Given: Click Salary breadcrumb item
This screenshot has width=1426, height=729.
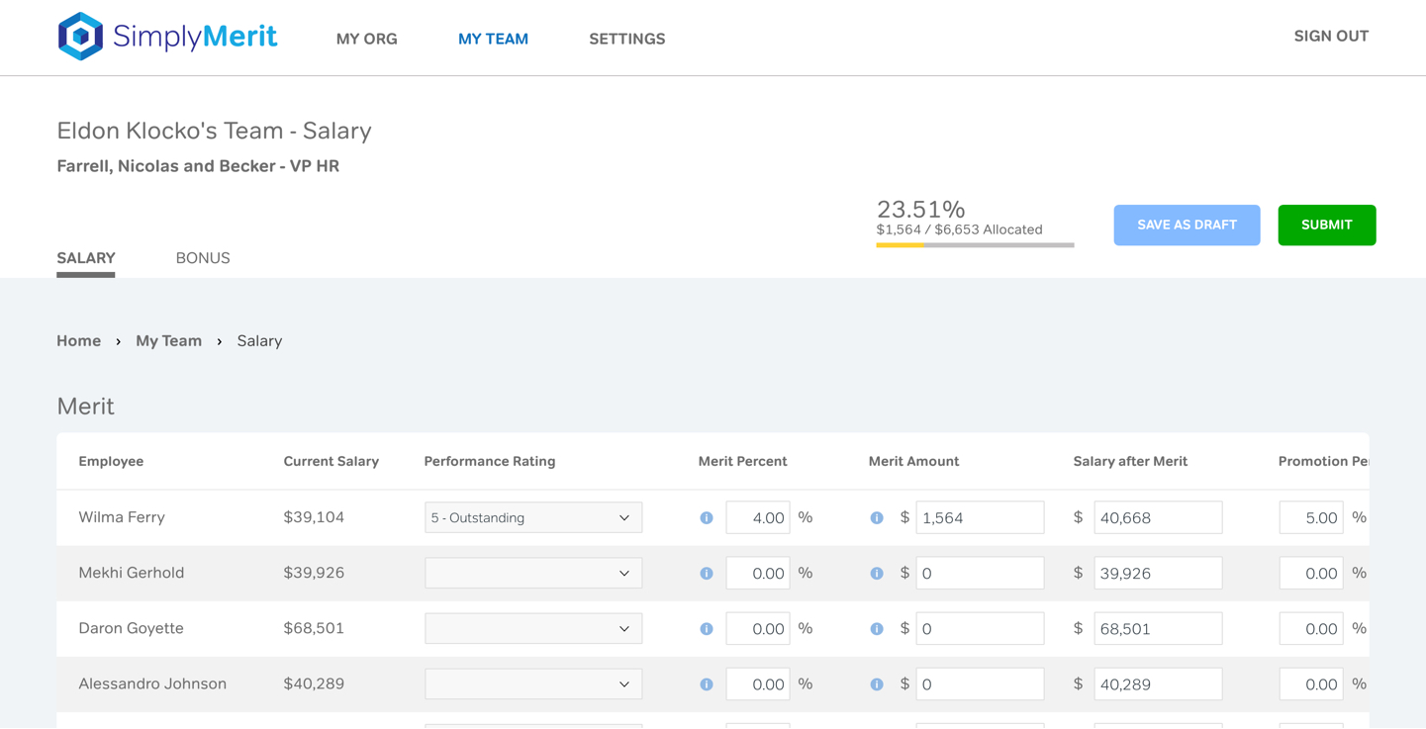Looking at the screenshot, I should 259,340.
